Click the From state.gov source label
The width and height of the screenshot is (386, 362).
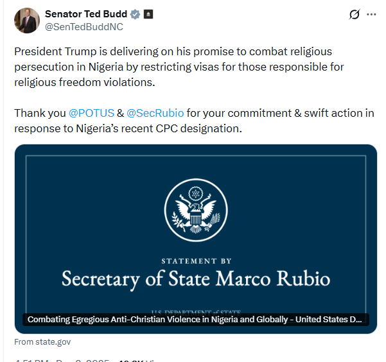tap(42, 341)
